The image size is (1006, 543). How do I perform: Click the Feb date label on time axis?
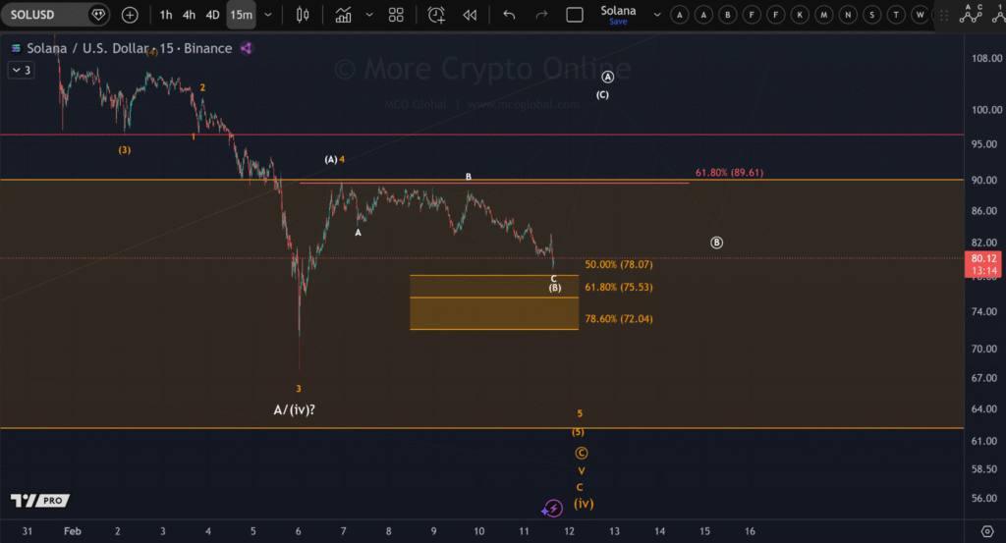tap(73, 531)
